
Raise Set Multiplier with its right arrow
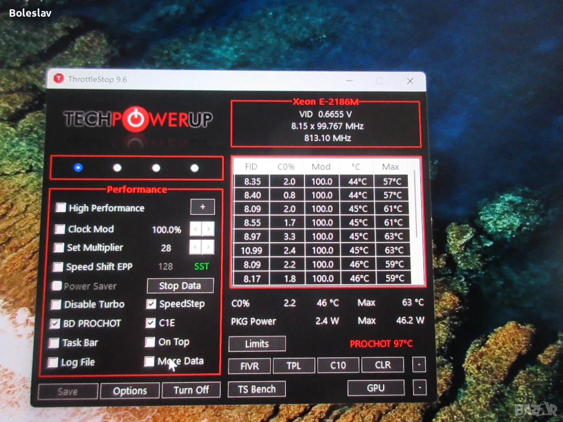(x=208, y=247)
